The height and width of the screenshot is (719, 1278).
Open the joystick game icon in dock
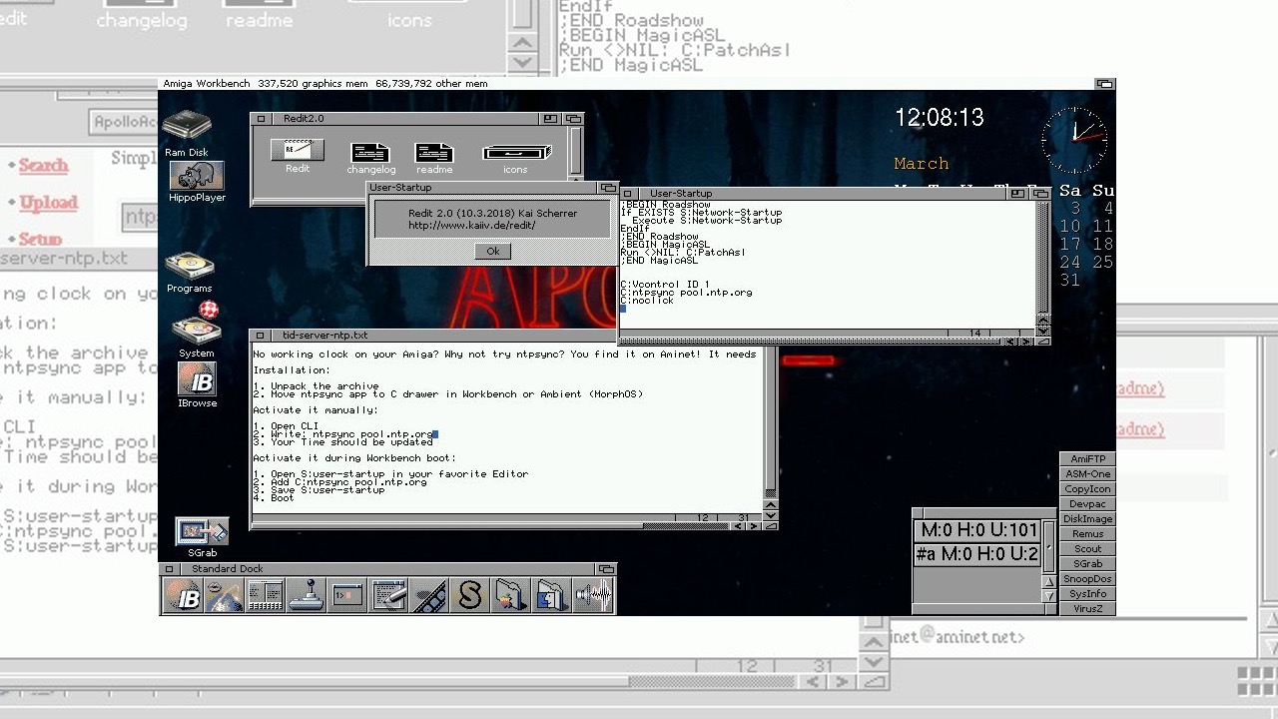tap(307, 596)
